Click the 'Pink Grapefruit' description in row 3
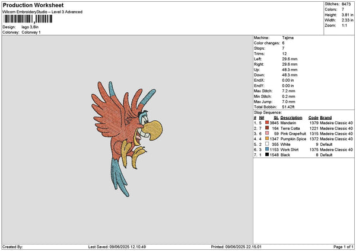This screenshot has width=356, height=251. coord(293,134)
